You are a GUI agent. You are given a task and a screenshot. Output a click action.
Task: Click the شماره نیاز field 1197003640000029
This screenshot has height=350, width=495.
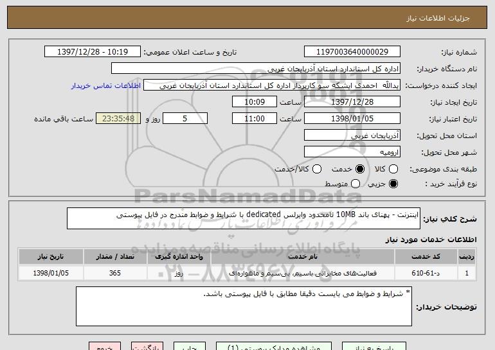click(352, 52)
